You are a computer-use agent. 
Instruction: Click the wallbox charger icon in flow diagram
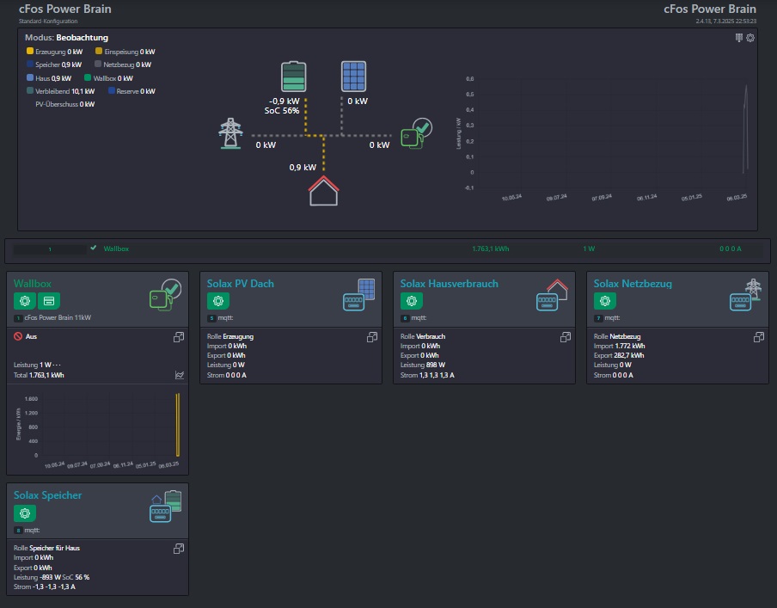pos(416,133)
